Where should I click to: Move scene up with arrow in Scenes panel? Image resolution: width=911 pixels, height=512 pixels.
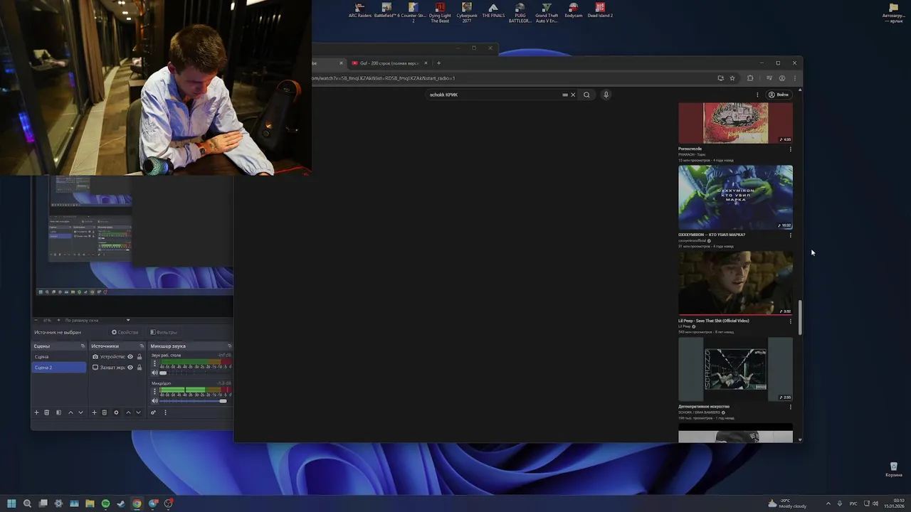70,412
